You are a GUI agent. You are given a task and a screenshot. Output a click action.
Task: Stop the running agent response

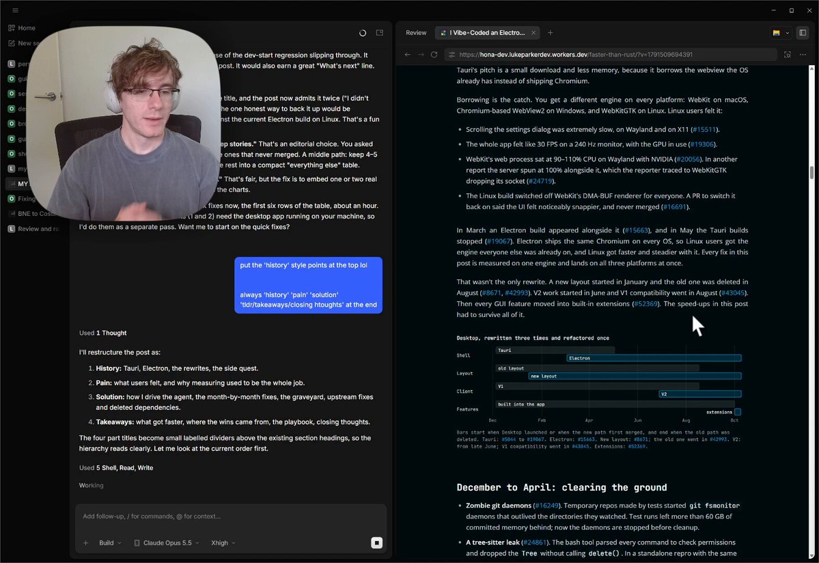coord(376,543)
